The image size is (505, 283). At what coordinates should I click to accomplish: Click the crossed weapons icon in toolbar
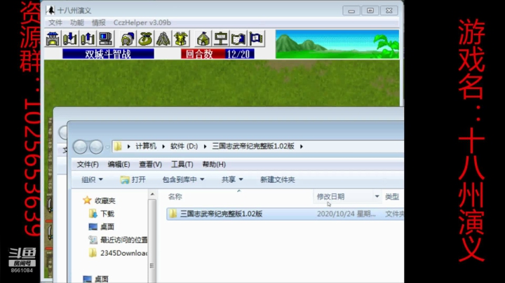(163, 39)
